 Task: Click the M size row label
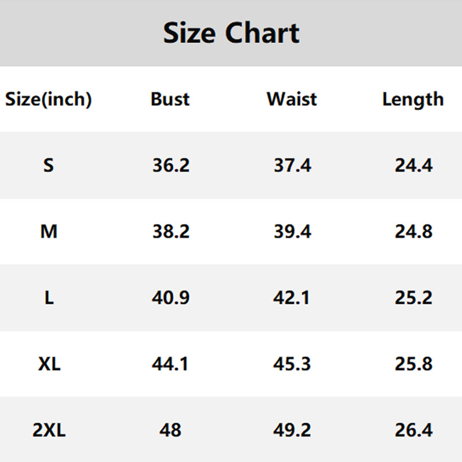(49, 232)
